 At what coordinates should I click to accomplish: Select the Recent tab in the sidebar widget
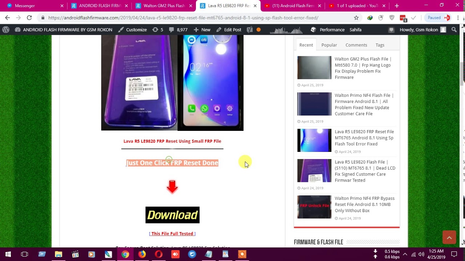click(x=306, y=45)
